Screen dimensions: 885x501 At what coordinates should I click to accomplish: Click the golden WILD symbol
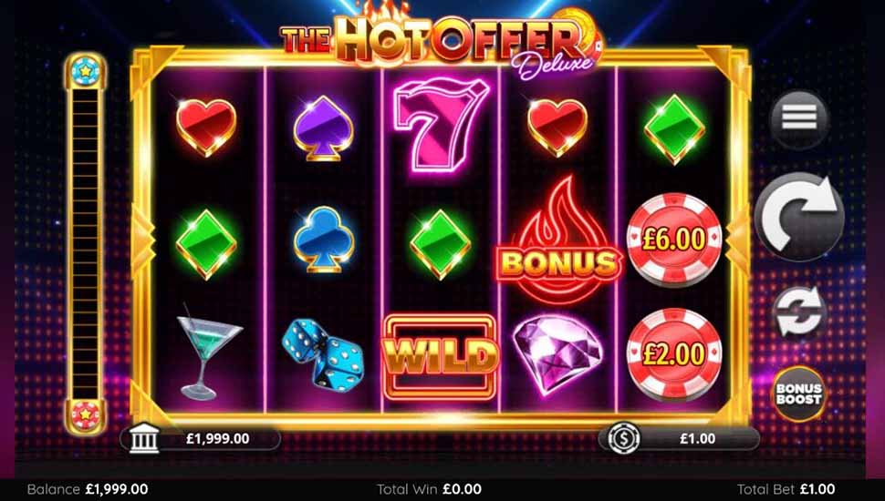(441, 357)
